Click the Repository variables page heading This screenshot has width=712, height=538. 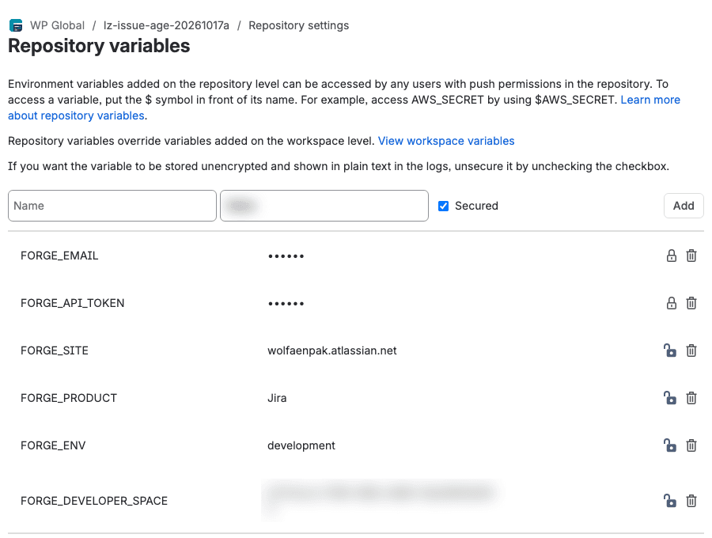coord(99,46)
